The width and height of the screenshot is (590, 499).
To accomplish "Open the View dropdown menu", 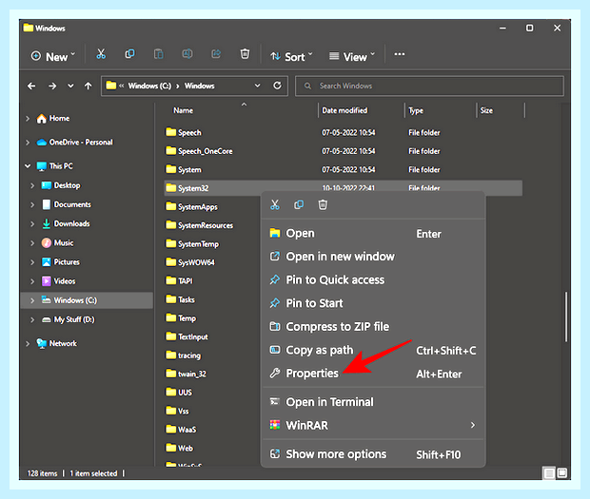I will [352, 56].
